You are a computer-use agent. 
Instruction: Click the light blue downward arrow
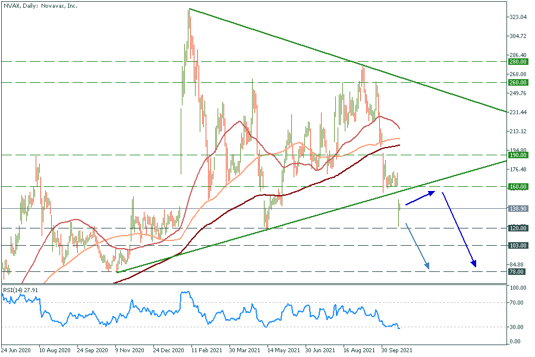[x=417, y=247]
